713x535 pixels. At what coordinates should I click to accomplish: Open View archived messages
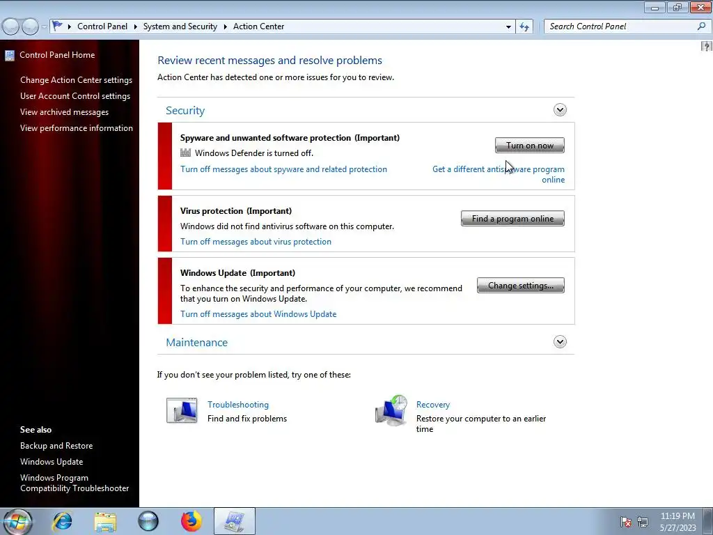pyautogui.click(x=64, y=112)
